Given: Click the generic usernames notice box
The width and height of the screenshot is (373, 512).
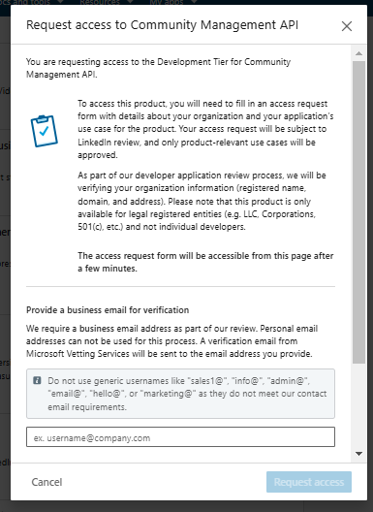Looking at the screenshot, I should pyautogui.click(x=180, y=394).
